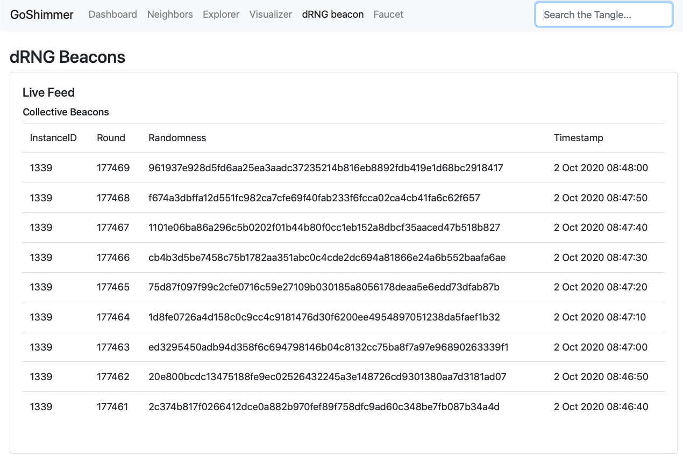Select round number 177462

click(x=113, y=377)
